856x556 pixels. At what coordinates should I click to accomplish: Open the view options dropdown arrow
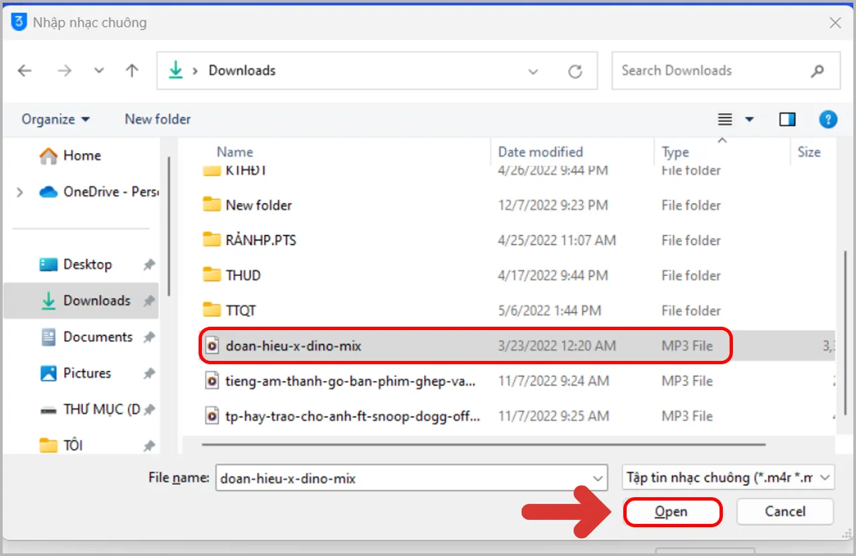(x=749, y=120)
